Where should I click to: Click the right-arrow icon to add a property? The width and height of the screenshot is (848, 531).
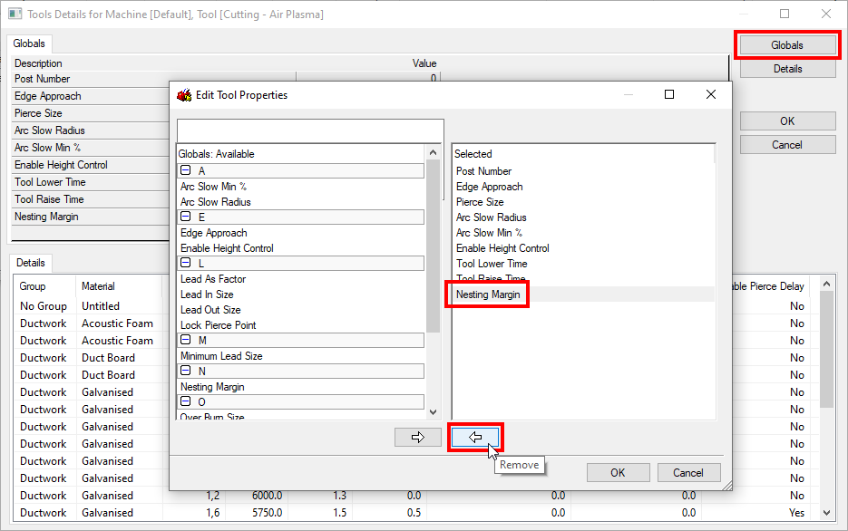418,437
